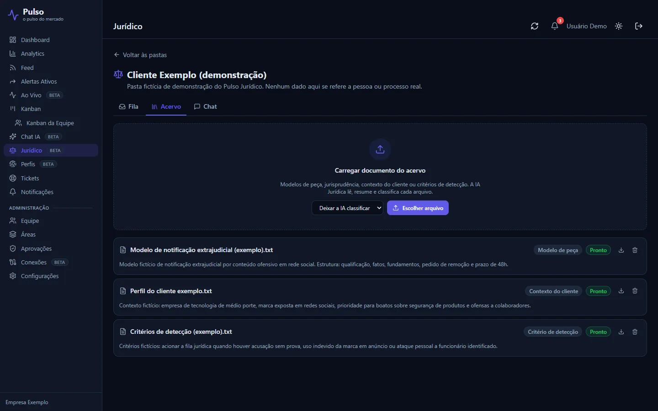Image resolution: width=658 pixels, height=411 pixels.
Task: Open Aprovações in sidebar
Action: click(51, 248)
